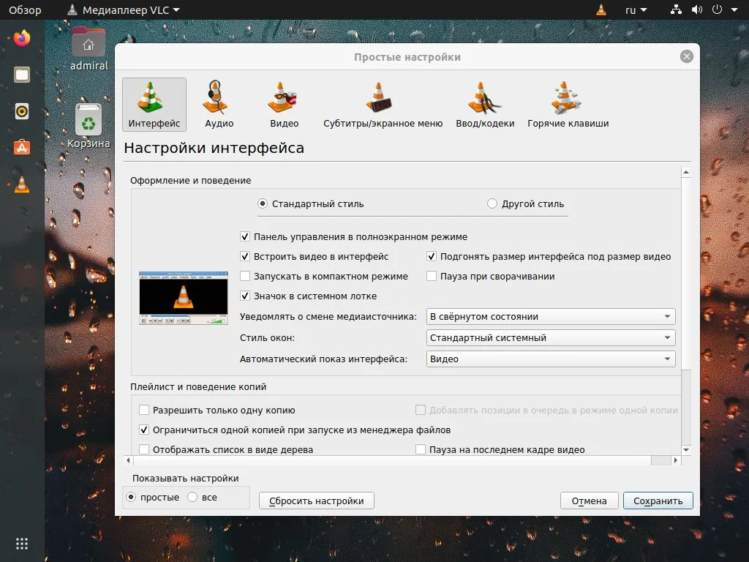Screen dimensions: 749x562
Task: Click the down arrow on the vertical scrollbar
Action: coord(685,450)
